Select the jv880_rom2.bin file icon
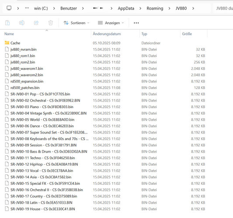 pos(7,62)
